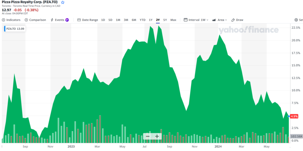Zoom in with the plus button
The width and height of the screenshot is (303, 151).
[157, 136]
